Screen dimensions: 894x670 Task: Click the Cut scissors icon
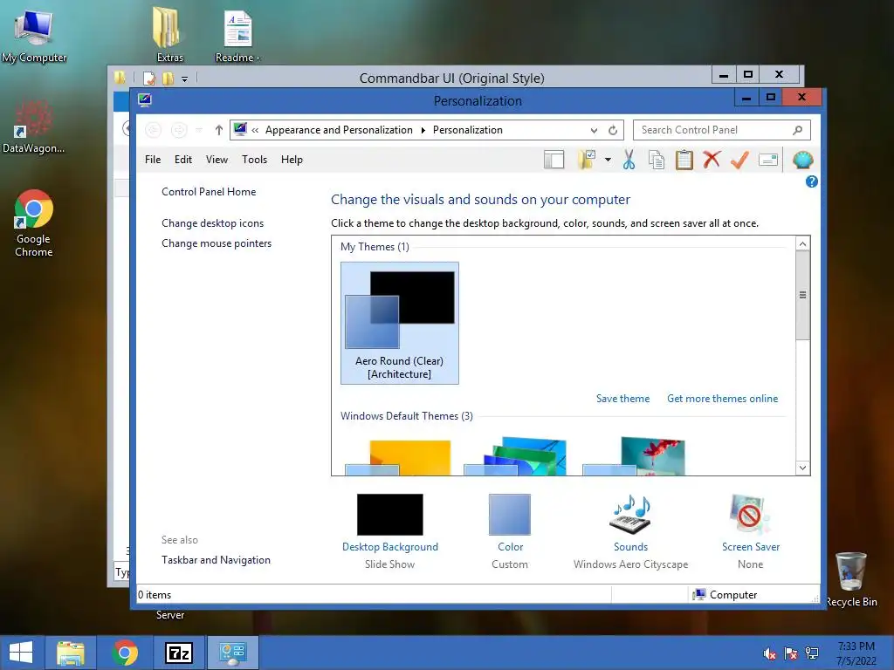click(629, 161)
